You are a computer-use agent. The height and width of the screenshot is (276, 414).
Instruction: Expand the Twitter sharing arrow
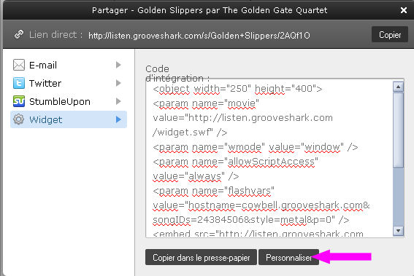[118, 83]
